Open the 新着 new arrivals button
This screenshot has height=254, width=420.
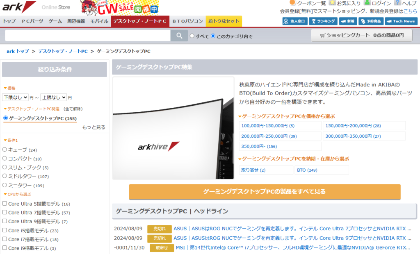348,21
